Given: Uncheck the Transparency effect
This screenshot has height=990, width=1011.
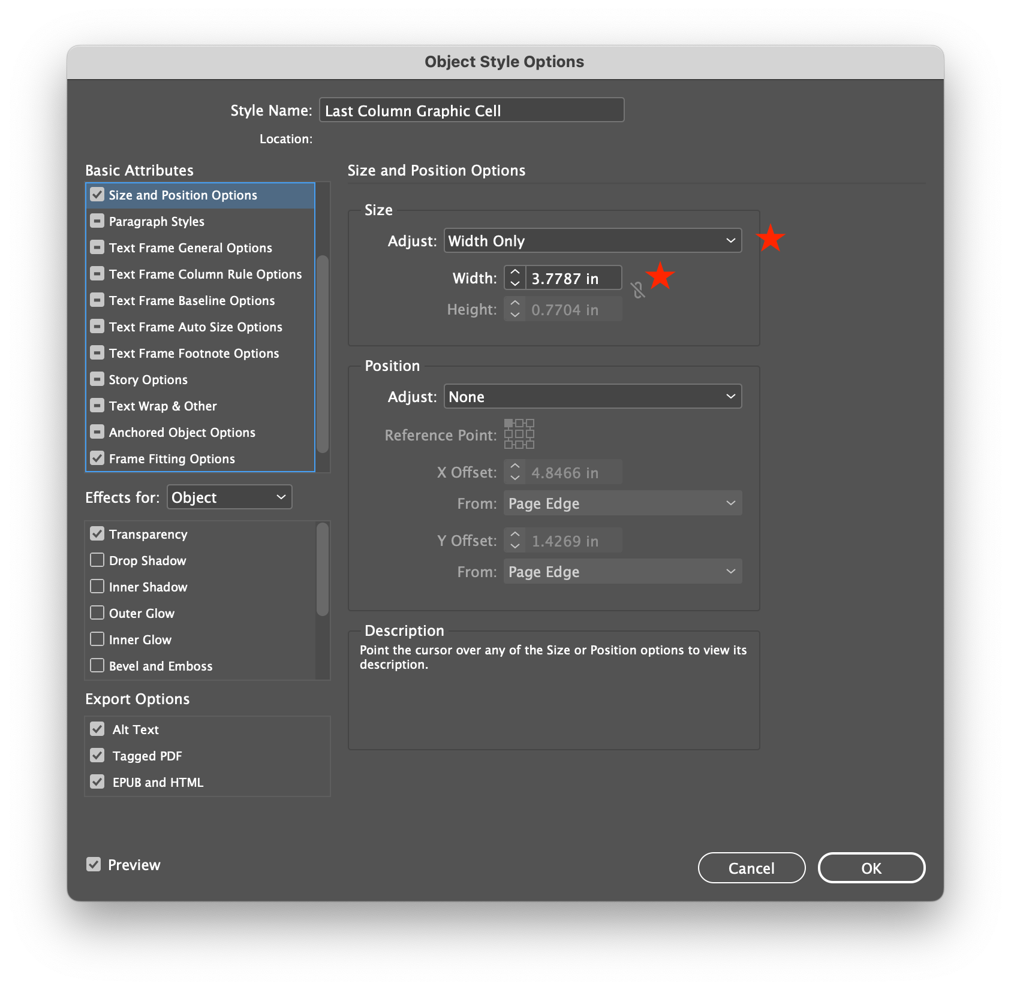Looking at the screenshot, I should pyautogui.click(x=97, y=533).
